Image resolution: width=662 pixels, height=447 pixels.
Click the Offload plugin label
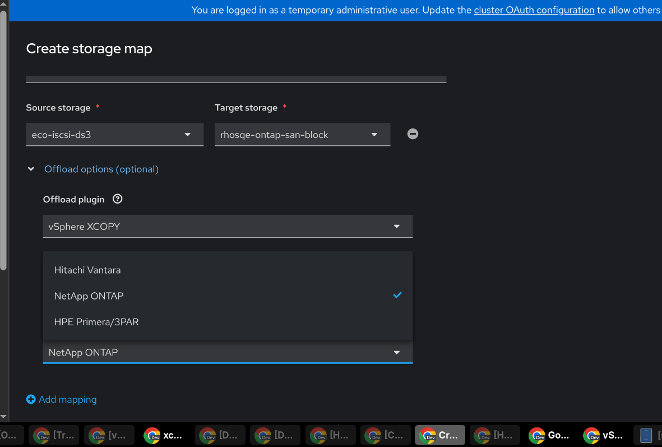73,200
